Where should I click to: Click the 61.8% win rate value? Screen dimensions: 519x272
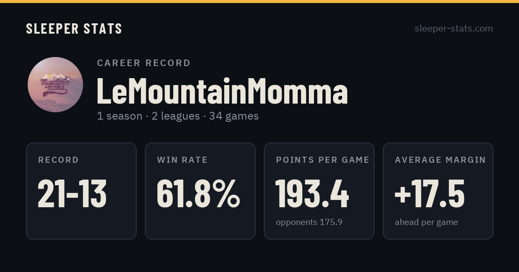pos(199,194)
